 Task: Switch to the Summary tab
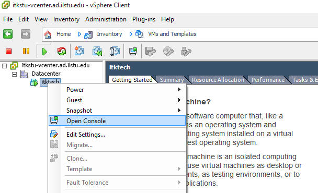tap(172, 80)
